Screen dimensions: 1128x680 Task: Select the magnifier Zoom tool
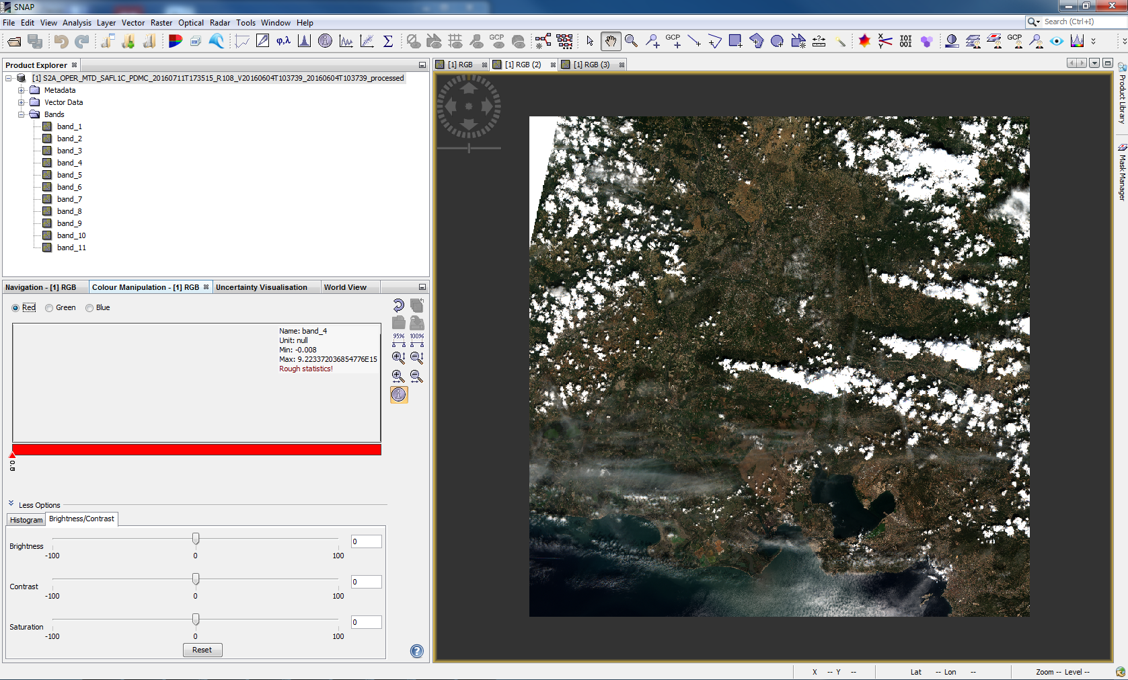click(x=631, y=42)
